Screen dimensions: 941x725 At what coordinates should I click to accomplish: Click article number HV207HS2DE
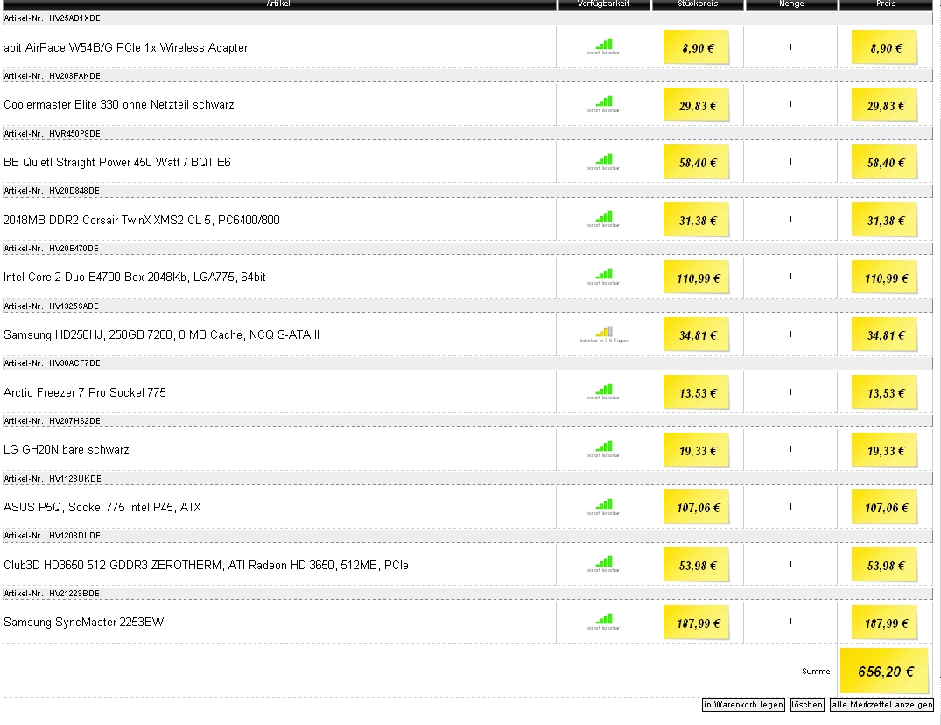tap(75, 420)
